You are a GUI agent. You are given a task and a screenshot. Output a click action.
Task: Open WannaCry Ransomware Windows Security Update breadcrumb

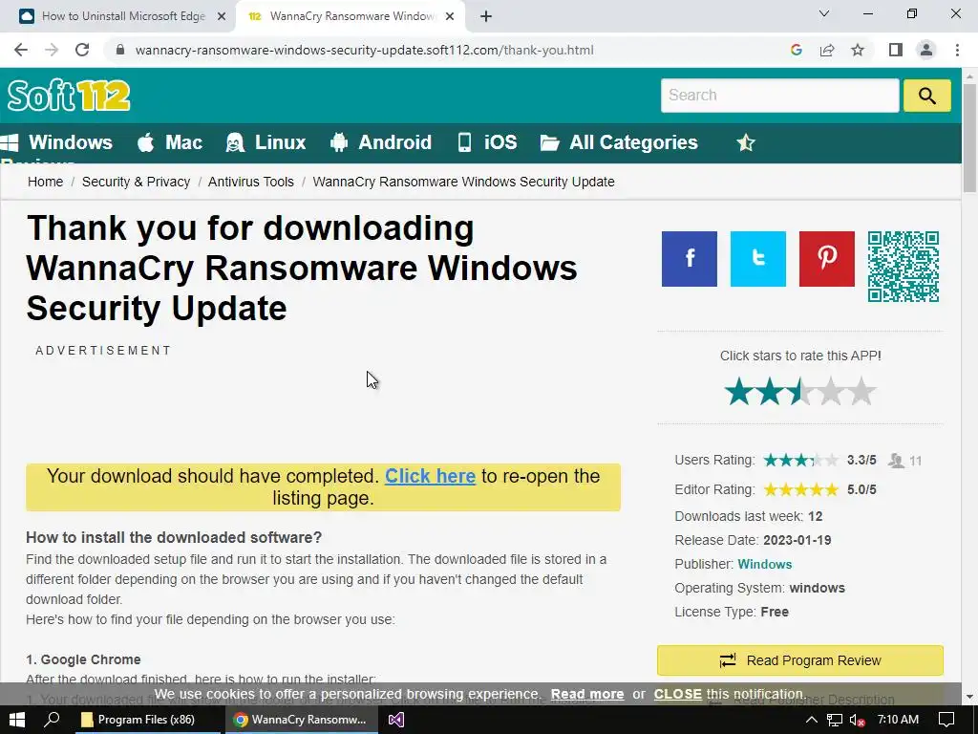[x=463, y=182]
